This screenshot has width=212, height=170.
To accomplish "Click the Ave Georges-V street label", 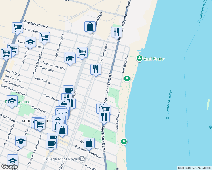I will [36, 24].
